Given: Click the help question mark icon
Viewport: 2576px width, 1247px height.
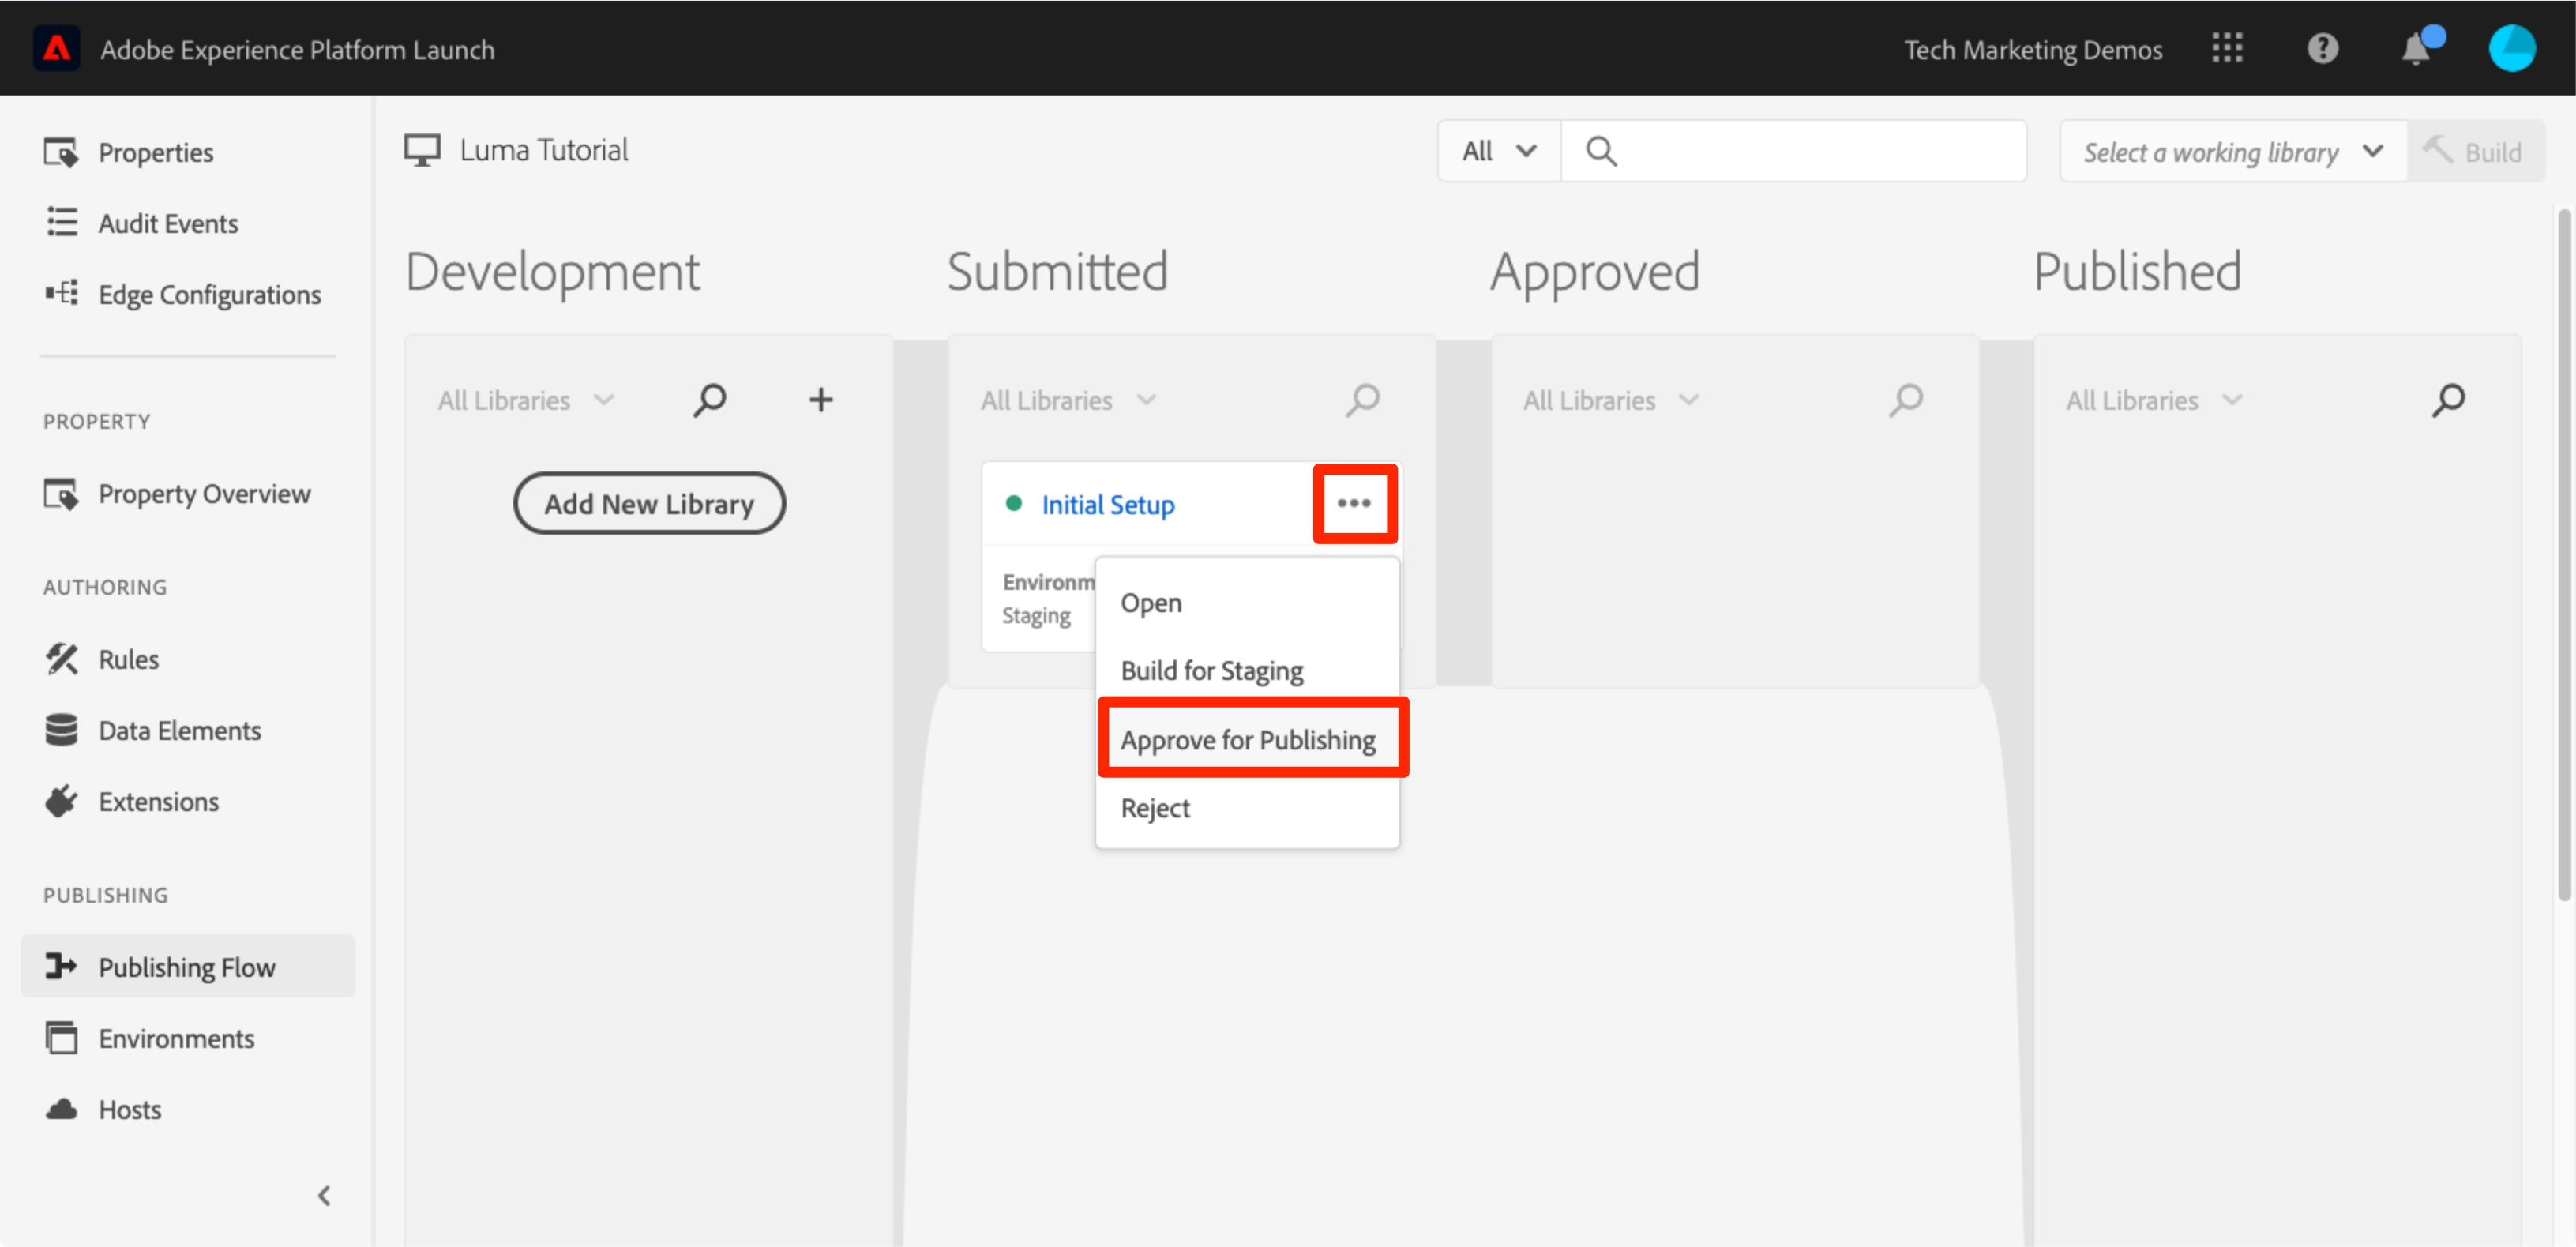Looking at the screenshot, I should (x=2322, y=48).
